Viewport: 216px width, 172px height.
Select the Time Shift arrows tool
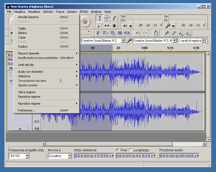107,25
